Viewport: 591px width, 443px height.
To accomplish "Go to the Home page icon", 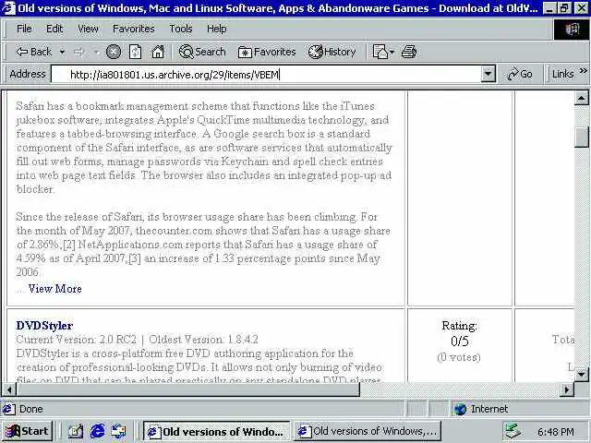I will pyautogui.click(x=158, y=52).
